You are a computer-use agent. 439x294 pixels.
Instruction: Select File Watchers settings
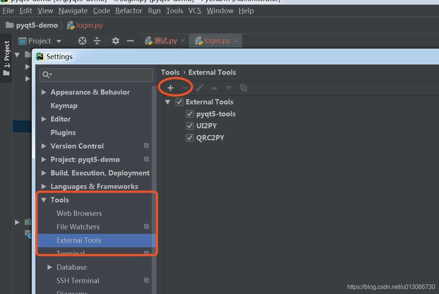coord(78,227)
